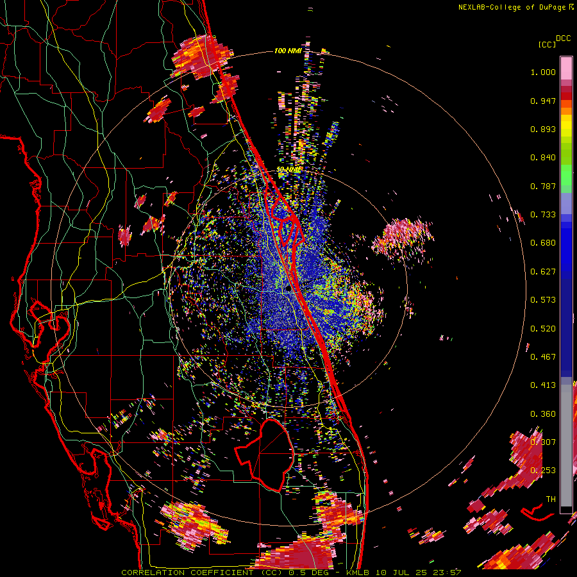Click the TH label under the color bar
577x577 pixels.
pyautogui.click(x=551, y=499)
